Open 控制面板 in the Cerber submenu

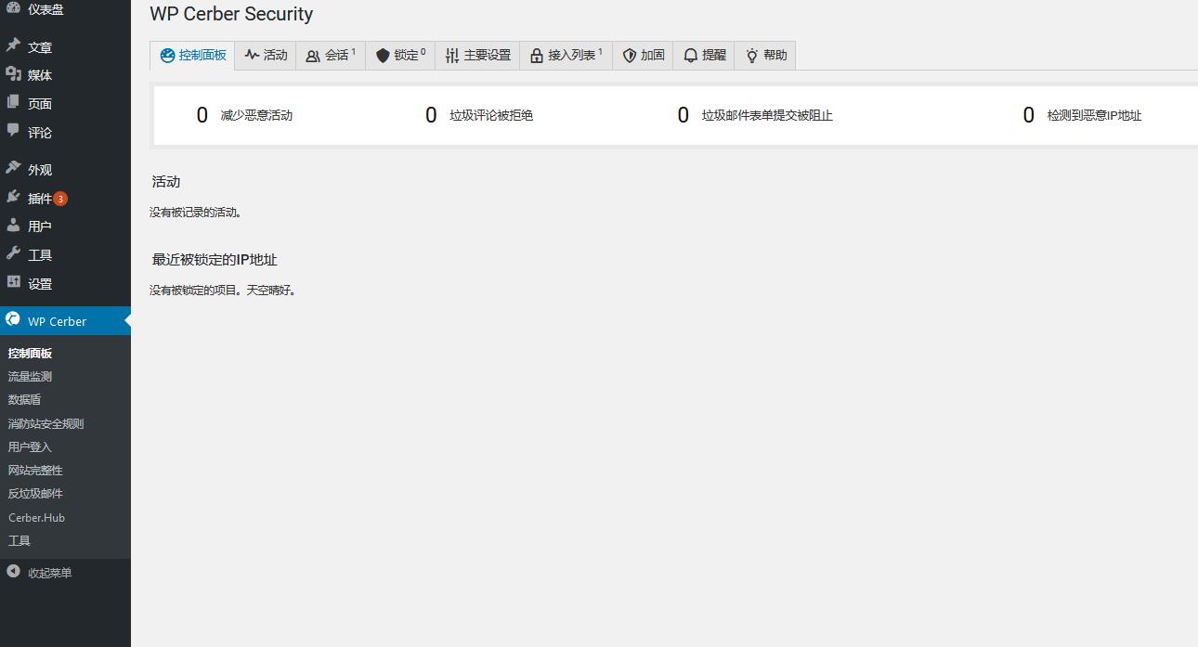(30, 353)
